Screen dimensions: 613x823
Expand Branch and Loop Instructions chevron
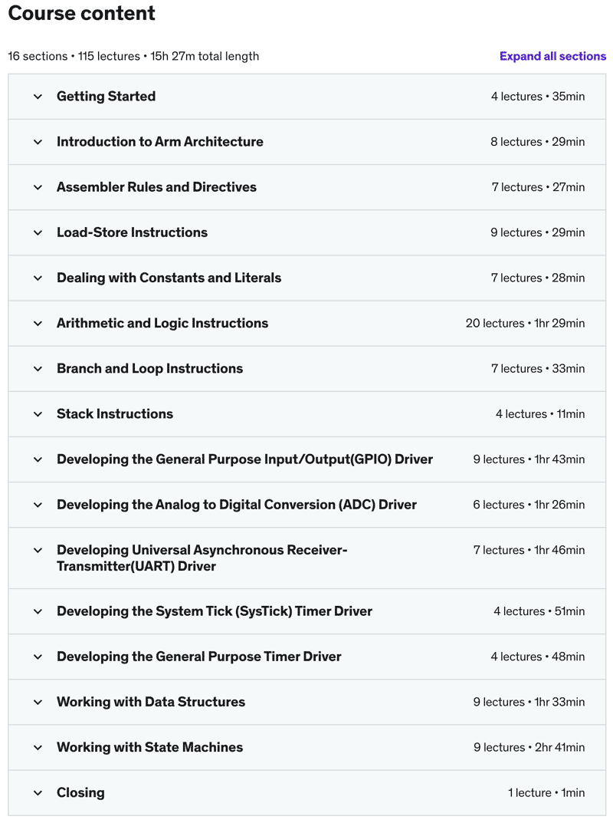click(x=38, y=368)
